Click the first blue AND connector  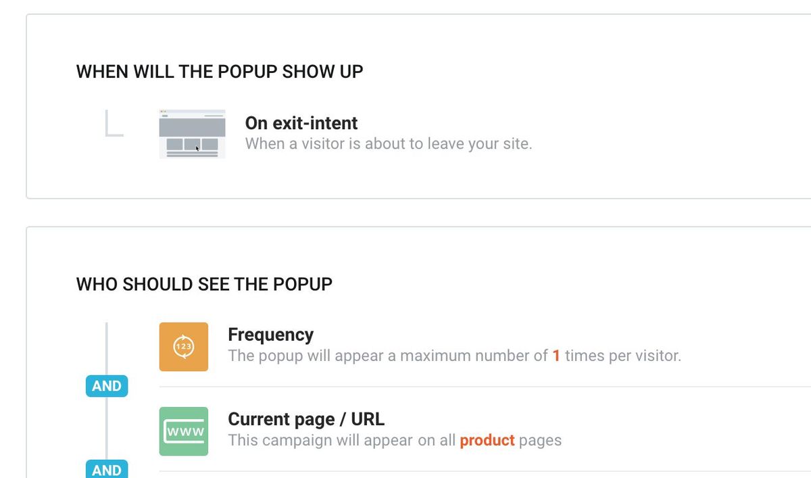[106, 385]
